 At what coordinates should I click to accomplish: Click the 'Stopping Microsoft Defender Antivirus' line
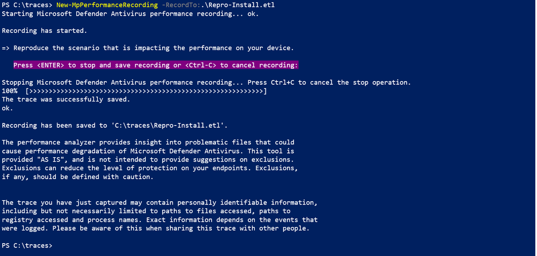click(206, 83)
